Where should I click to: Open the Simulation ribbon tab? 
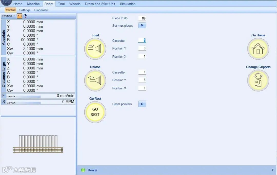click(128, 4)
